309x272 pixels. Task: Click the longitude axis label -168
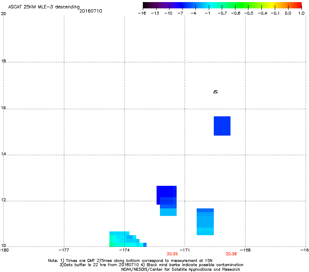246,250
